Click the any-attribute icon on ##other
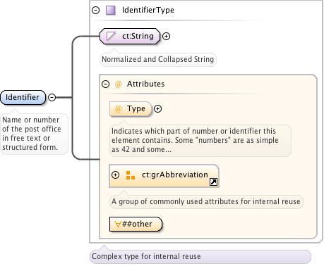This screenshot has height=266, width=324. point(118,224)
